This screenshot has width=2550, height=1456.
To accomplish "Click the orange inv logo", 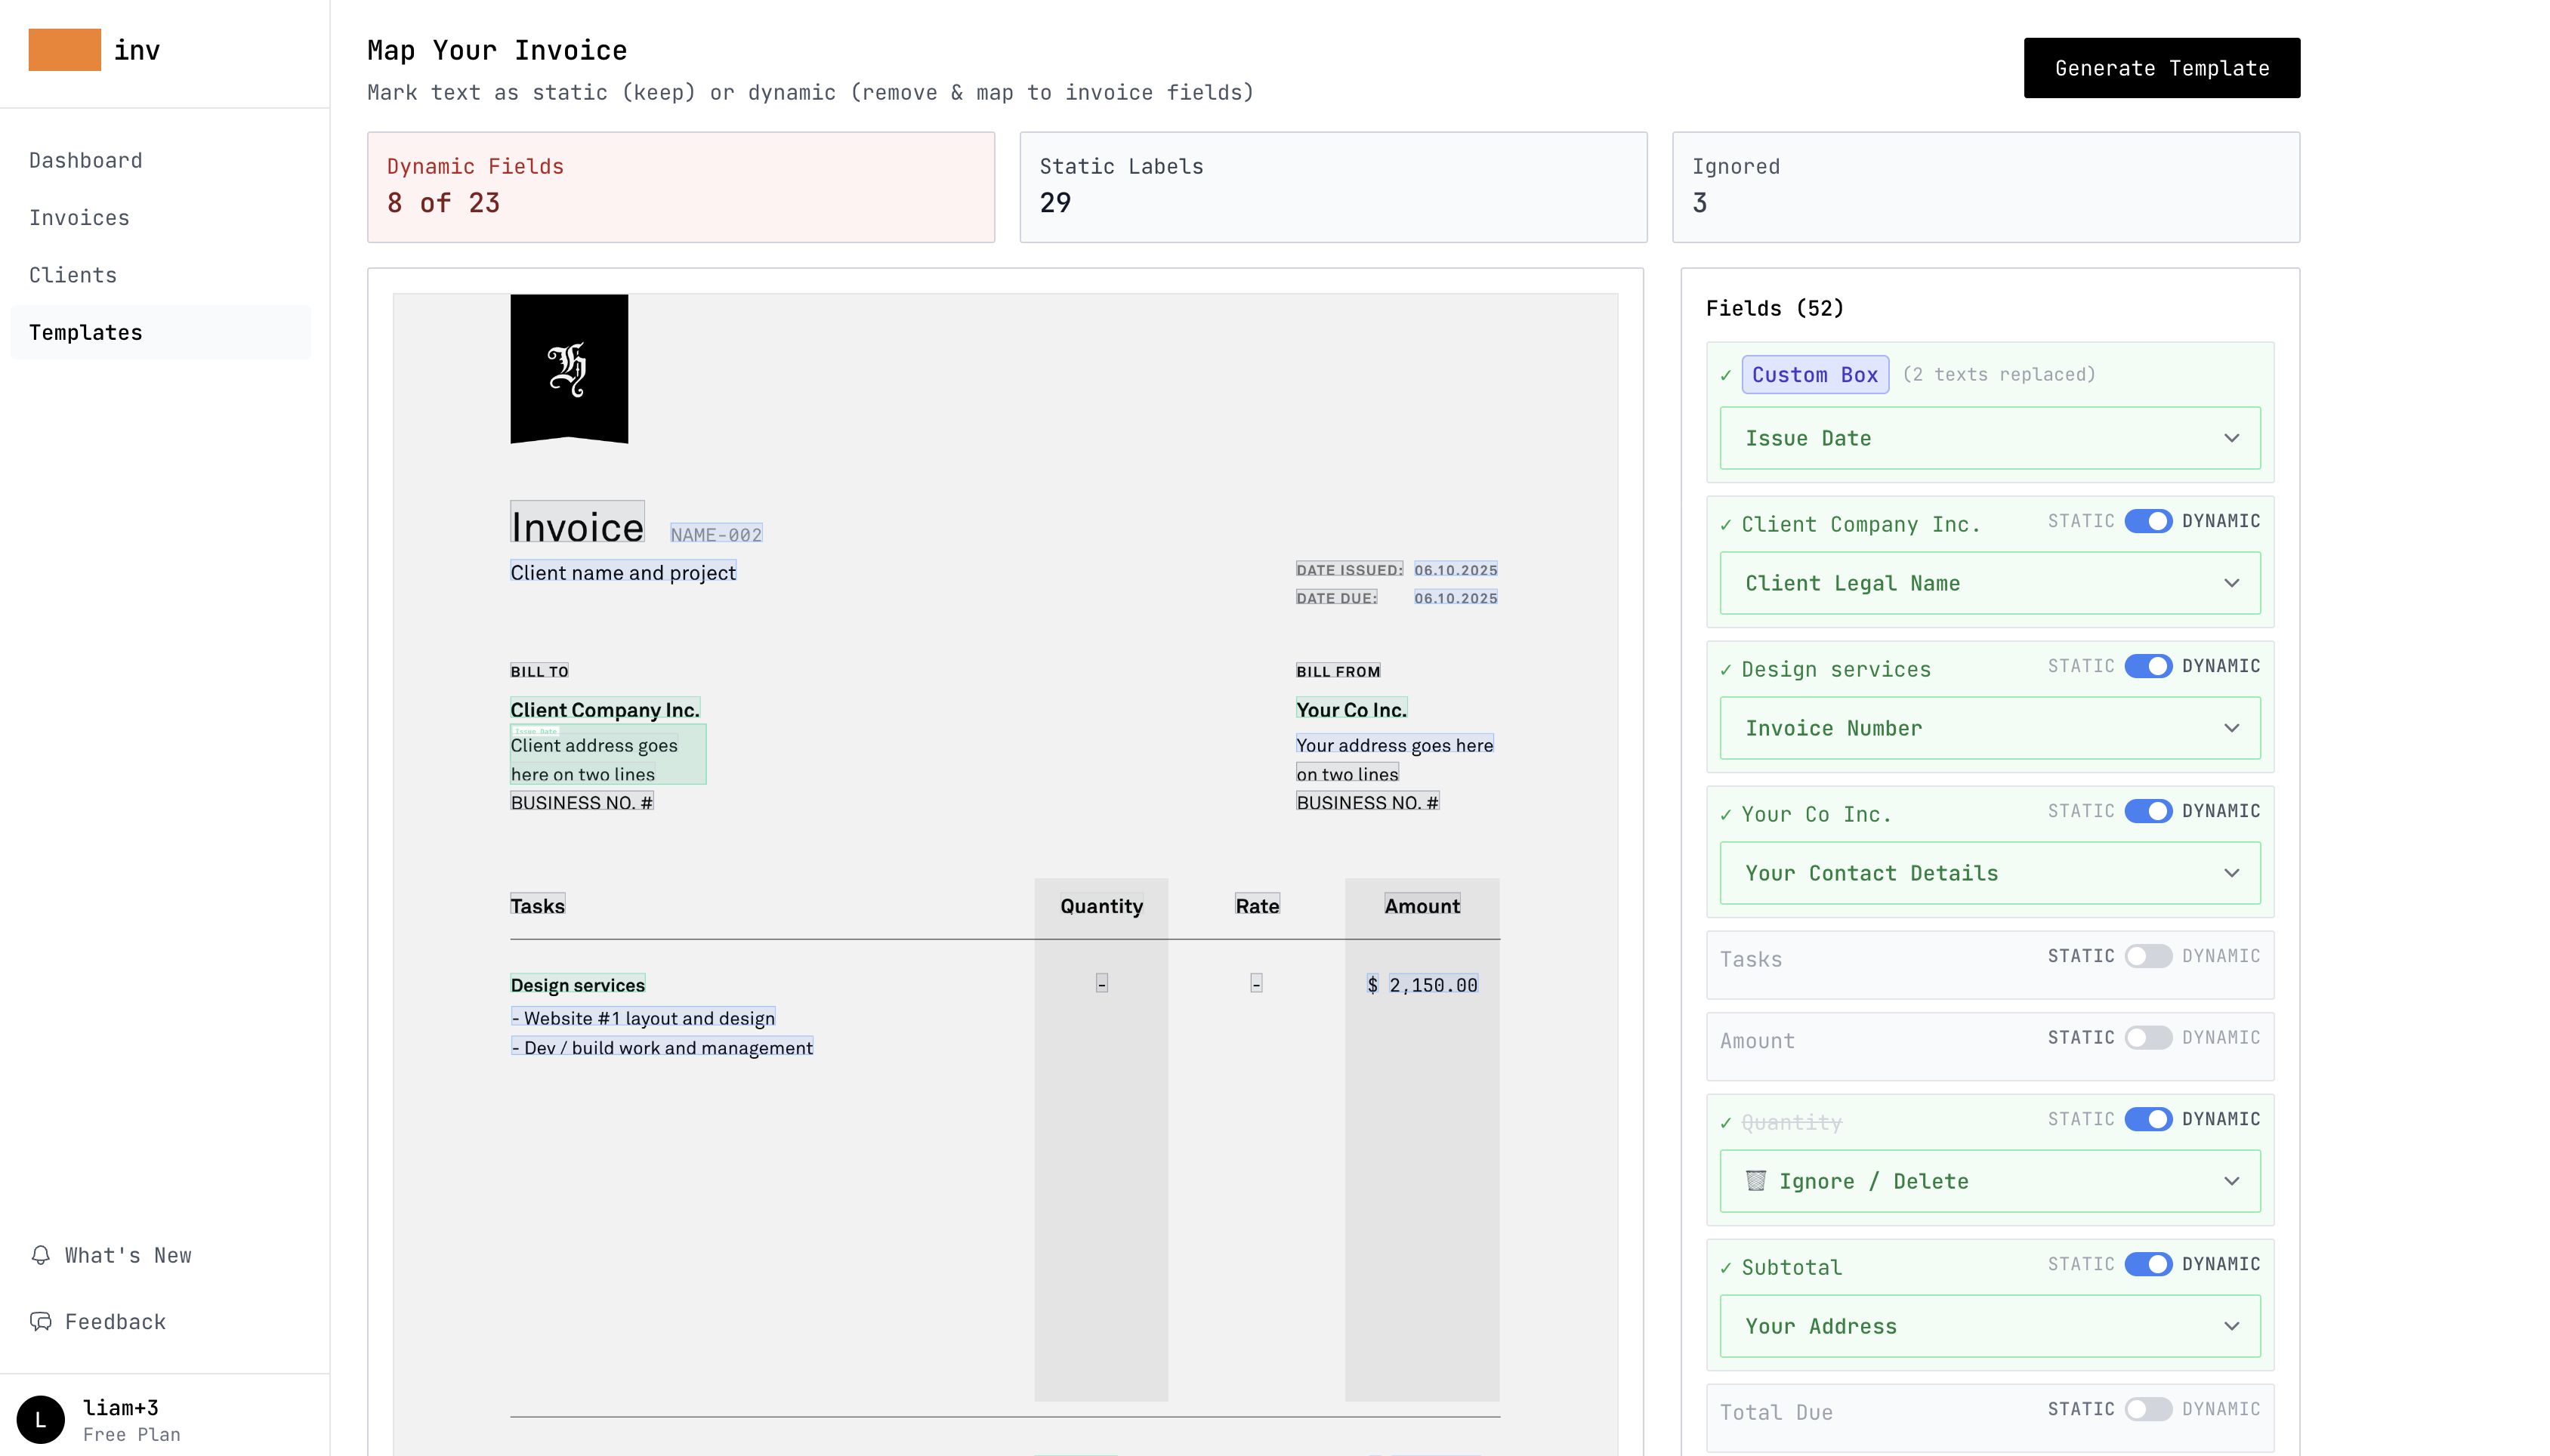I will [x=64, y=50].
